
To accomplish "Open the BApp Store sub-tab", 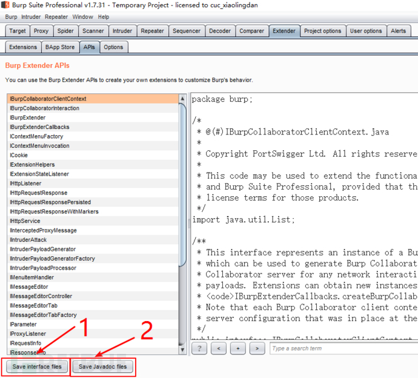I will 60,47.
